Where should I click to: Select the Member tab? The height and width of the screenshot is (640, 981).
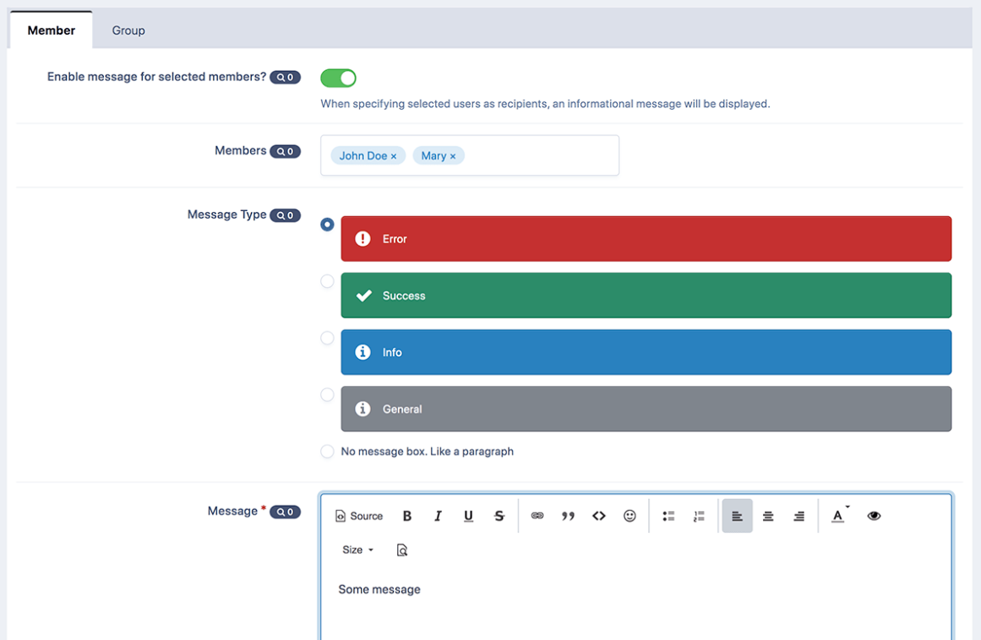click(52, 30)
